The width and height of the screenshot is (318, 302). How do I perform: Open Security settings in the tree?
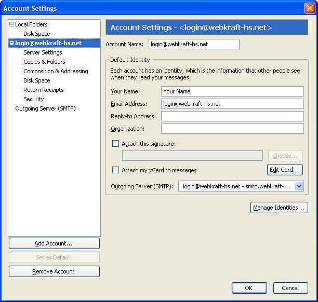click(34, 99)
